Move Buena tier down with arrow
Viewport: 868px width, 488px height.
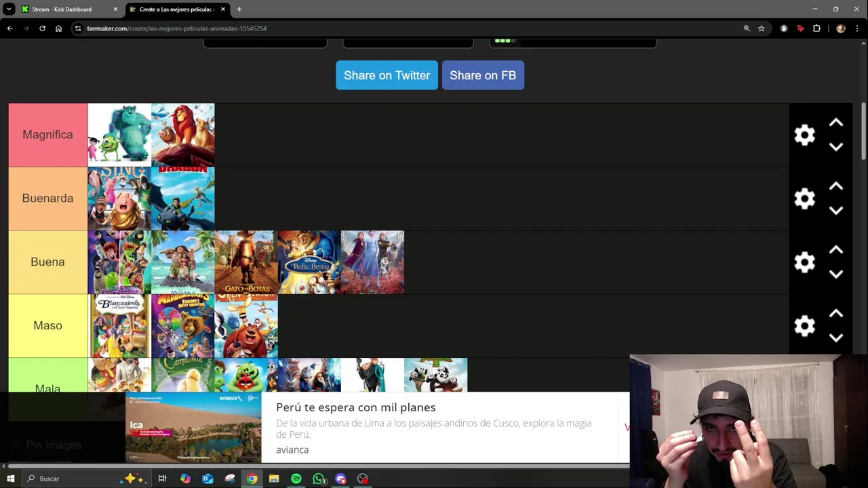tap(835, 274)
